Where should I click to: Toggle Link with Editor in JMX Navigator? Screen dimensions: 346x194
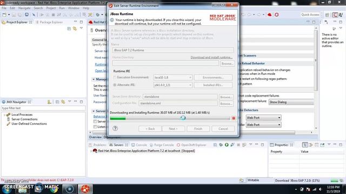(63, 102)
